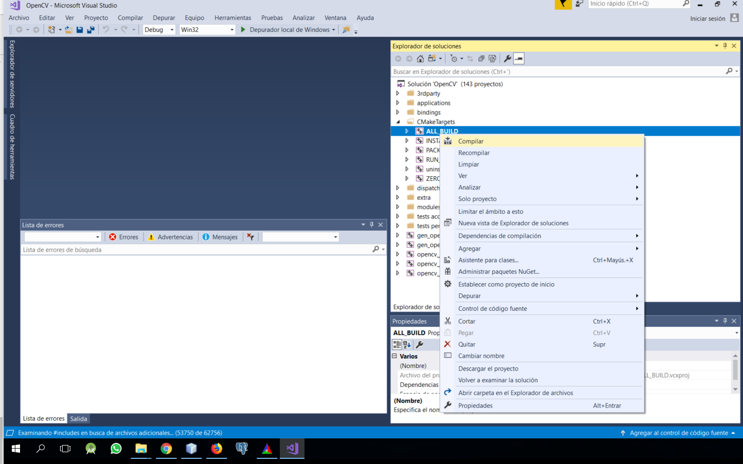This screenshot has width=743, height=464.
Task: Open the Depurador local de Windows dropdown arrow
Action: click(x=334, y=30)
